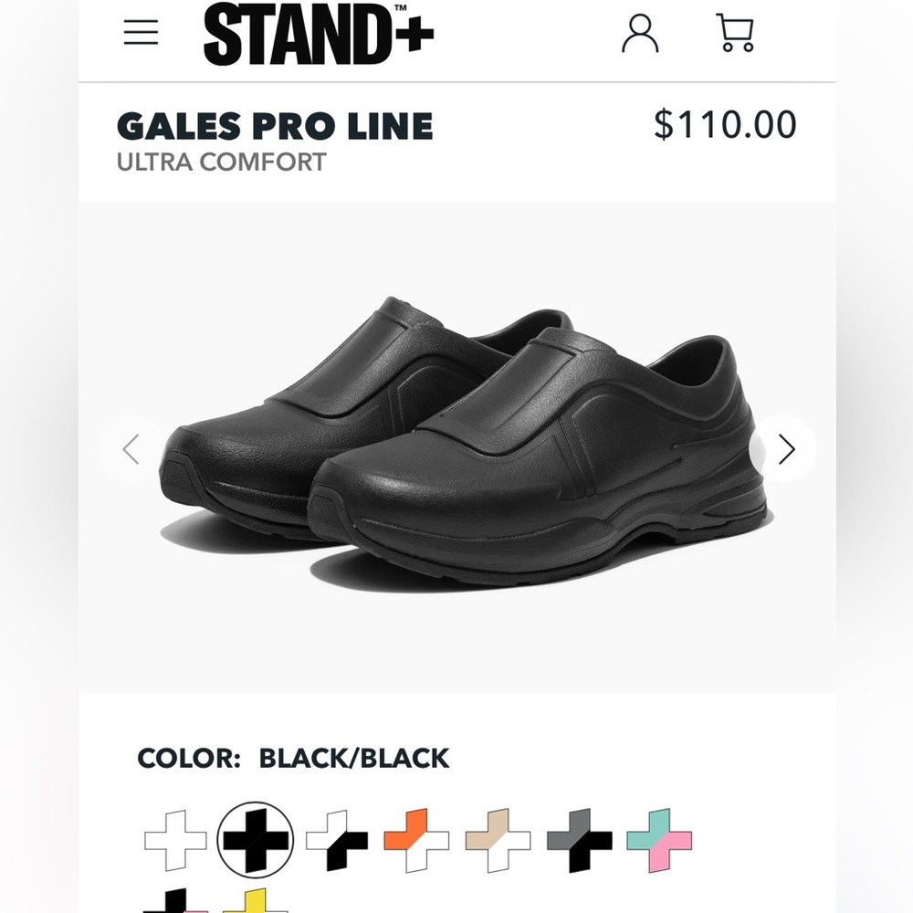The width and height of the screenshot is (913, 913).
Task: View the next product image
Action: tap(785, 448)
